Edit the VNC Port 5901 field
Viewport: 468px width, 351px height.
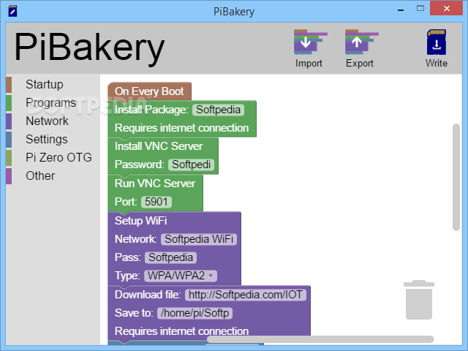click(x=156, y=202)
